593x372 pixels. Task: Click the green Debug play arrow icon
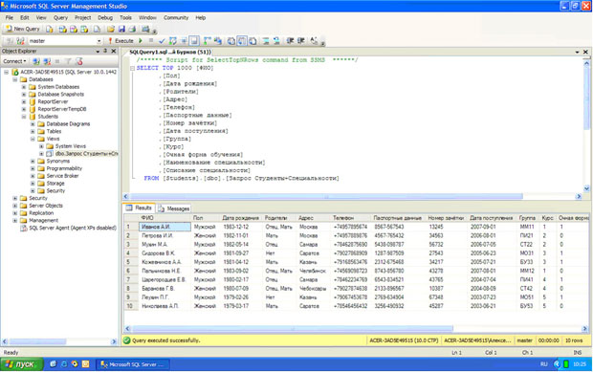click(x=141, y=40)
